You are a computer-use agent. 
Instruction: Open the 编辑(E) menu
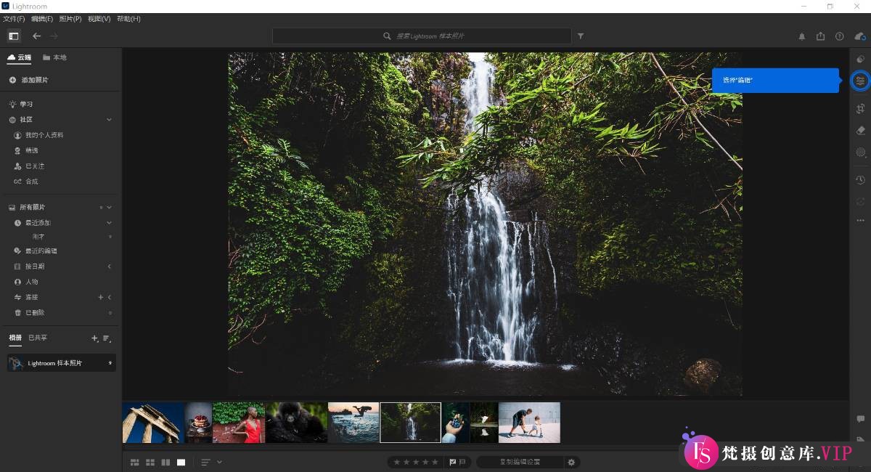(x=42, y=18)
